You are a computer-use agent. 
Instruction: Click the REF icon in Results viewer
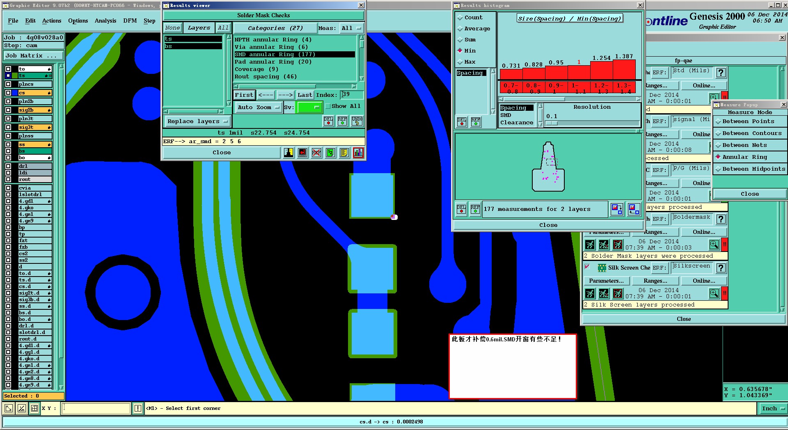(342, 121)
